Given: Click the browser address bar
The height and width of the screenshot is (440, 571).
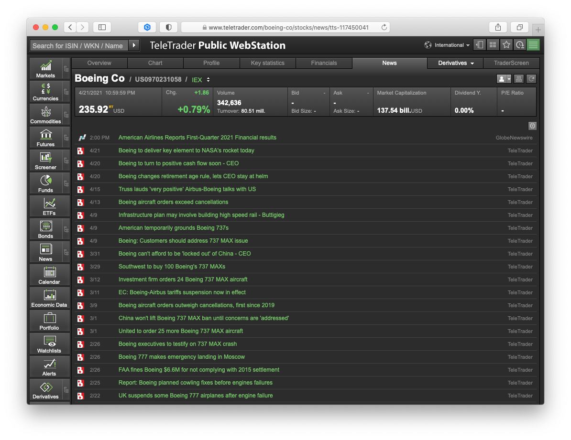Looking at the screenshot, I should click(285, 27).
